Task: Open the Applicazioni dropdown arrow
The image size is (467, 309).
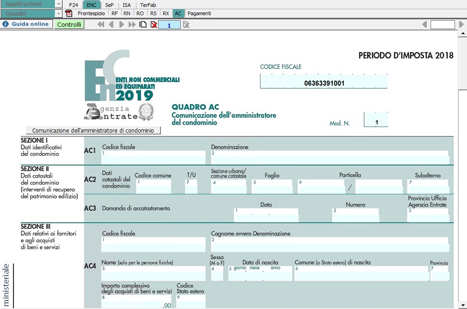Action: pos(59,4)
